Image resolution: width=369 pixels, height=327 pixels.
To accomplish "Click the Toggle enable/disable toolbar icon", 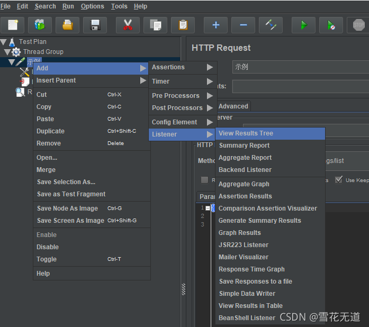I will 271,25.
